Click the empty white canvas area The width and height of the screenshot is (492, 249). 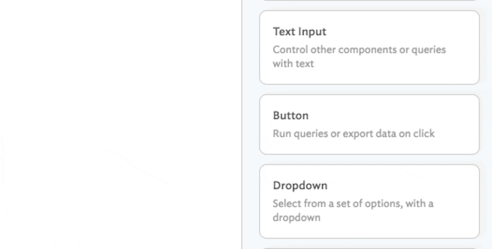coord(118,123)
